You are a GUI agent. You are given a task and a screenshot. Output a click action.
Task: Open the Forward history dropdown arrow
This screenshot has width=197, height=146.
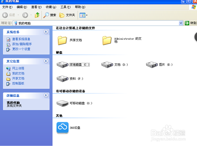point(31,15)
